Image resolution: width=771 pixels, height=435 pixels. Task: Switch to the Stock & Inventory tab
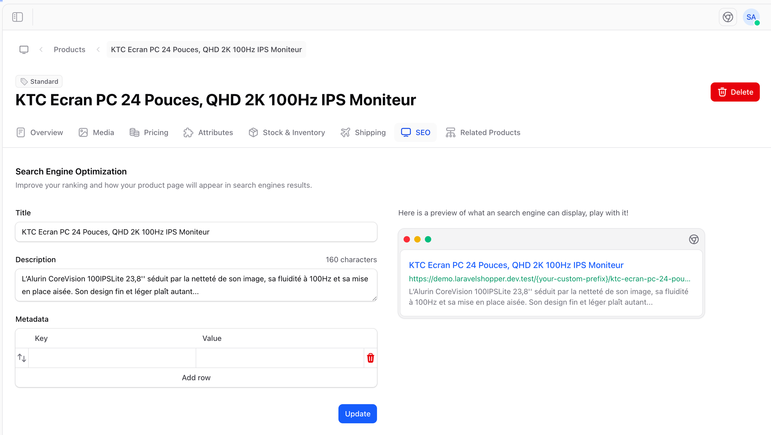tap(287, 132)
